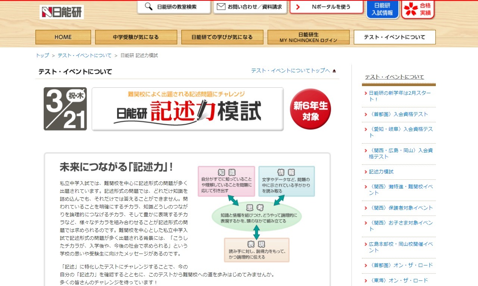Open お問い合わせ／資料請求 button
This screenshot has height=286, width=478.
pos(250,7)
